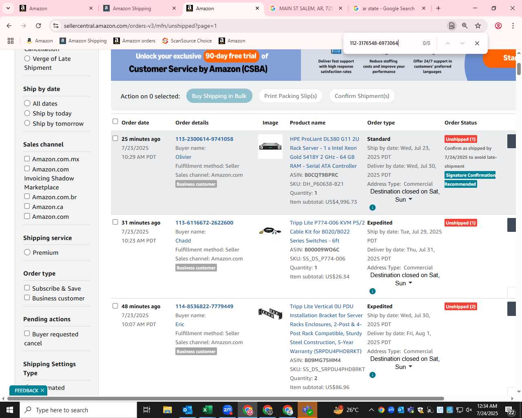Screen dimensions: 522x418
Task: Click the muted volume tray icon
Action: pyautogui.click(x=469, y=410)
